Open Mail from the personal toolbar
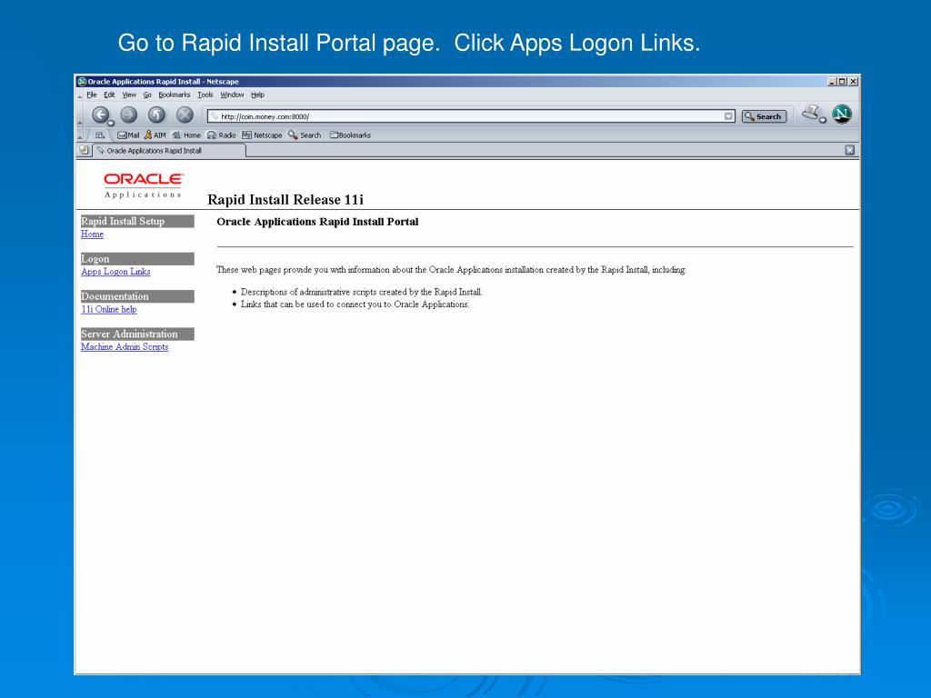 (128, 135)
